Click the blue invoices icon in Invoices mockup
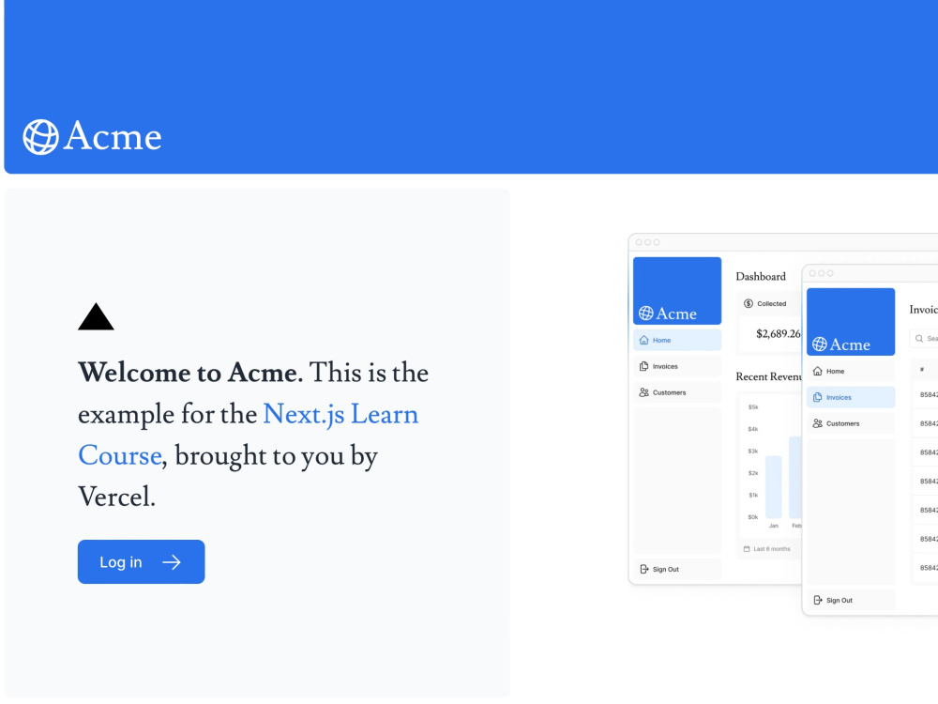The width and height of the screenshot is (938, 704). point(818,397)
